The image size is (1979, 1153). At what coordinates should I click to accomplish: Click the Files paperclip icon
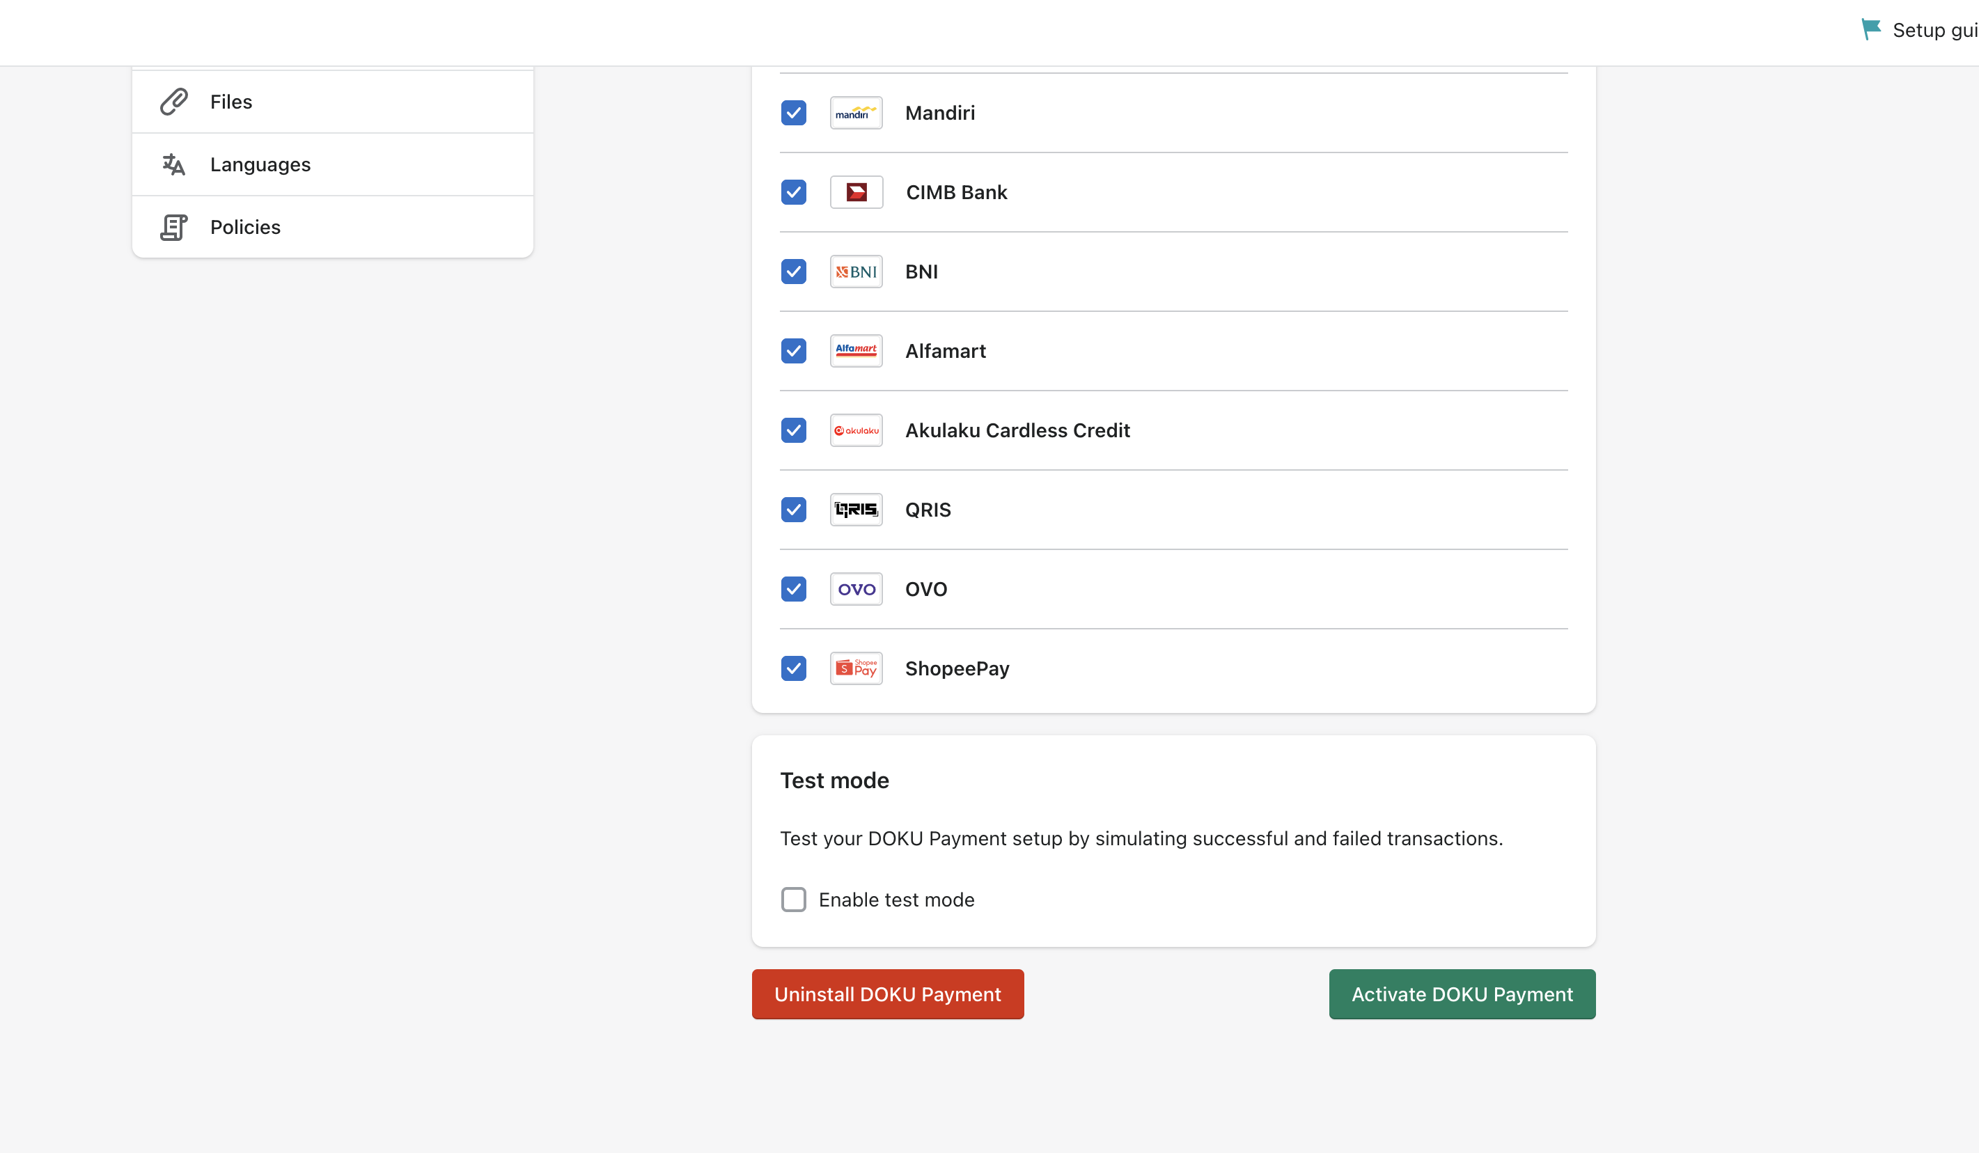[x=173, y=102]
